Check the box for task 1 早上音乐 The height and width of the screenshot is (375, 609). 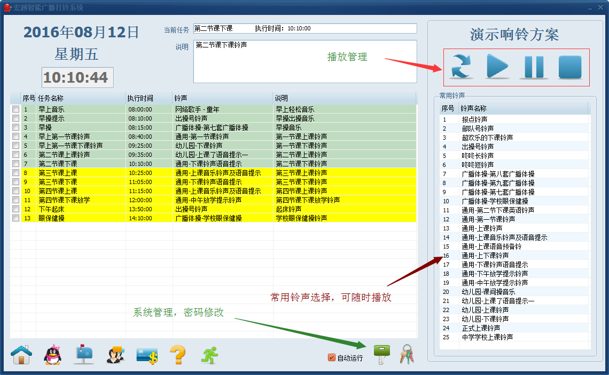(16, 109)
